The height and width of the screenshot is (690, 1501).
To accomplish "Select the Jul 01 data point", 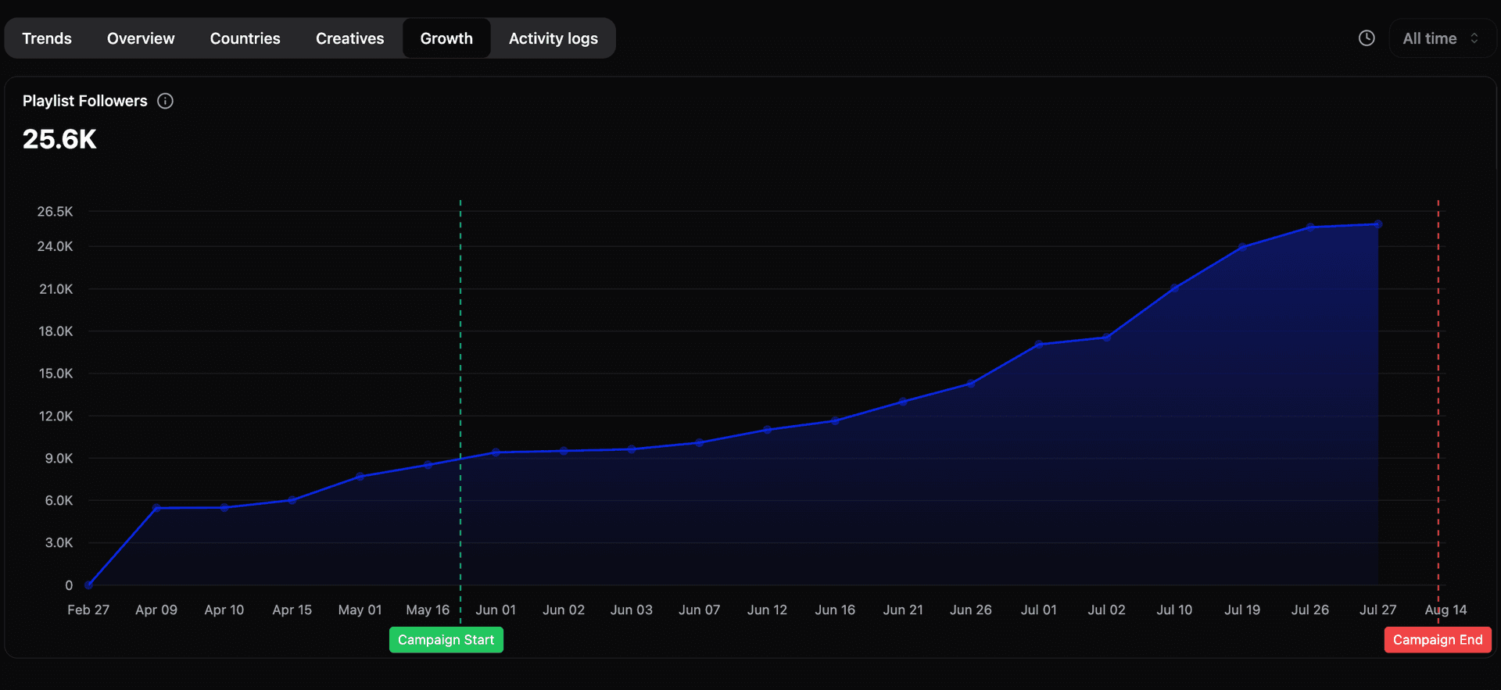I will (1039, 345).
